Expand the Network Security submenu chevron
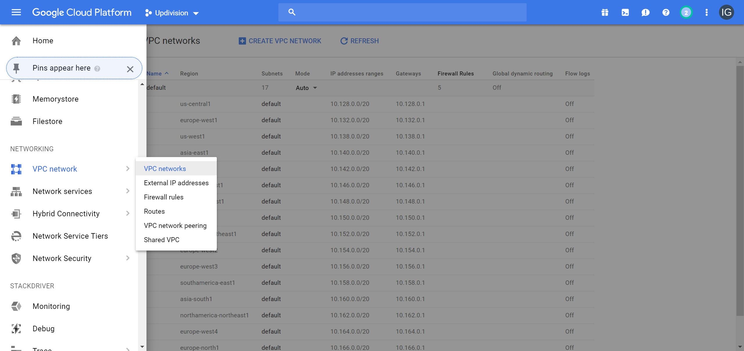The height and width of the screenshot is (351, 744). point(128,258)
